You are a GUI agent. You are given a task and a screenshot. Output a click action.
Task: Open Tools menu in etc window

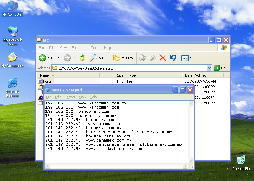pyautogui.click(x=95, y=48)
